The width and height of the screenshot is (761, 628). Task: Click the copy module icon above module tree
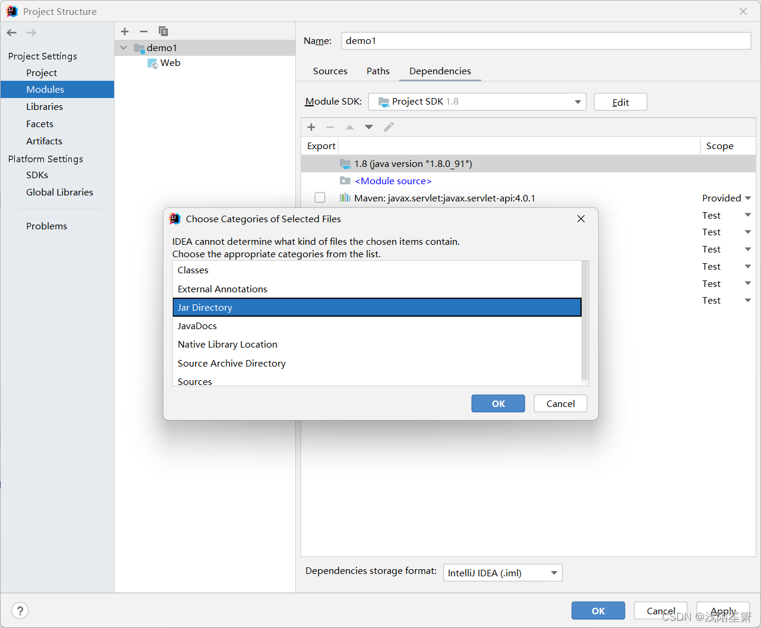(163, 31)
